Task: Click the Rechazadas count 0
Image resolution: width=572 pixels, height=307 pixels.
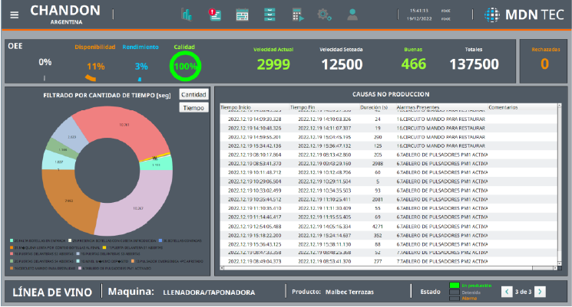Action: [544, 64]
